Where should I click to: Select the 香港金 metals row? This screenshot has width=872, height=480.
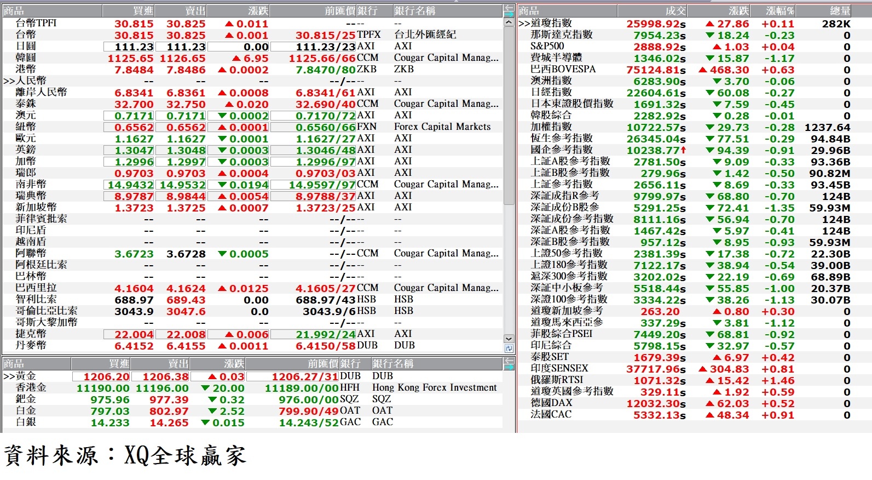[x=252, y=387]
